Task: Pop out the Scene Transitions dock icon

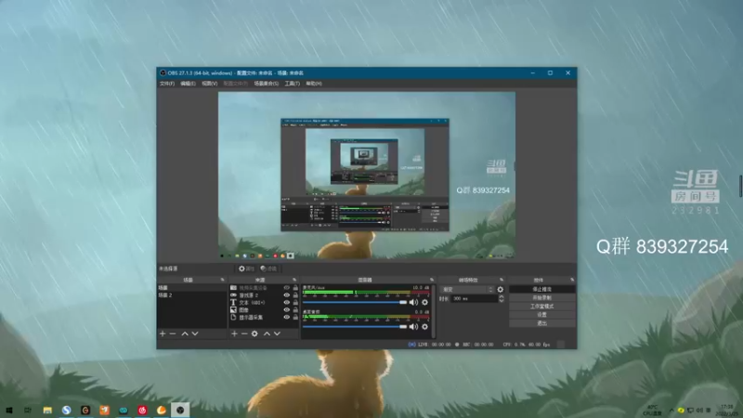Action: click(502, 281)
